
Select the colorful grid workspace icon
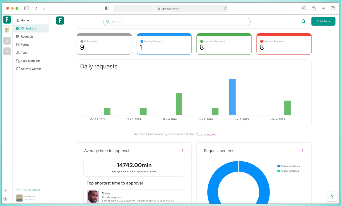coord(7,30)
